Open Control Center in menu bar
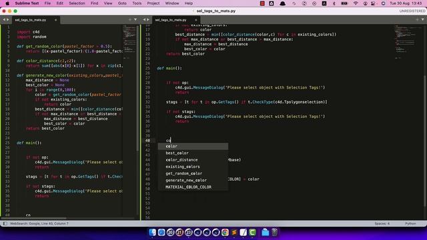 pos(374,3)
